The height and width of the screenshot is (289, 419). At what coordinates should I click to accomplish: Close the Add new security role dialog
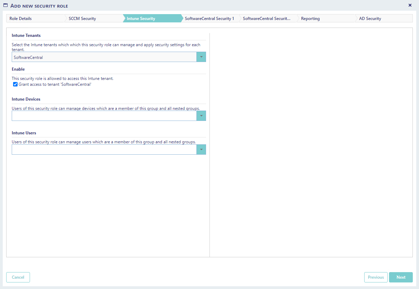(410, 5)
